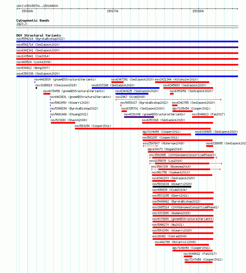Open nsv834412 (Wong2007) variant
The image size is (246, 273).
tap(33, 68)
